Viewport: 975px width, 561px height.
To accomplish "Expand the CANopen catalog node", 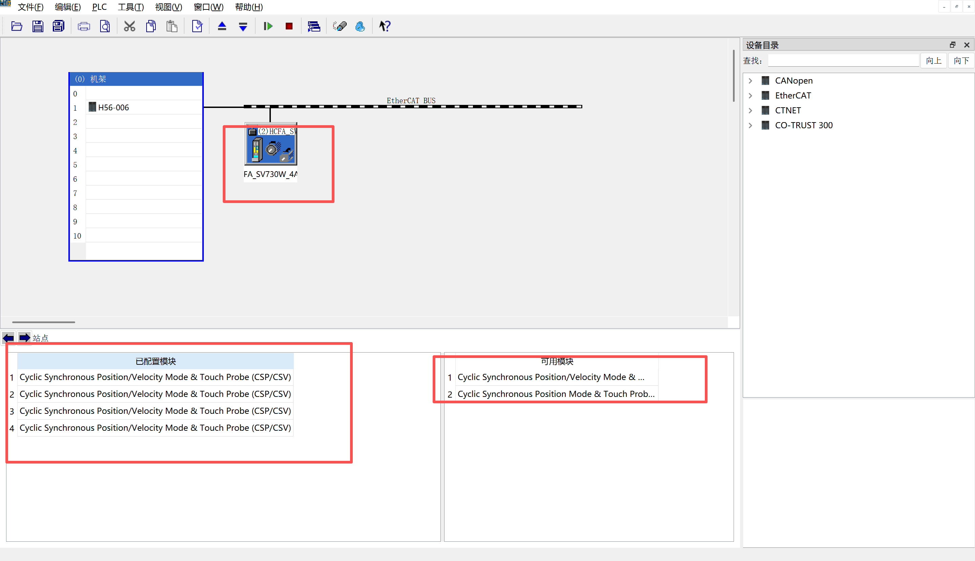I will [750, 81].
